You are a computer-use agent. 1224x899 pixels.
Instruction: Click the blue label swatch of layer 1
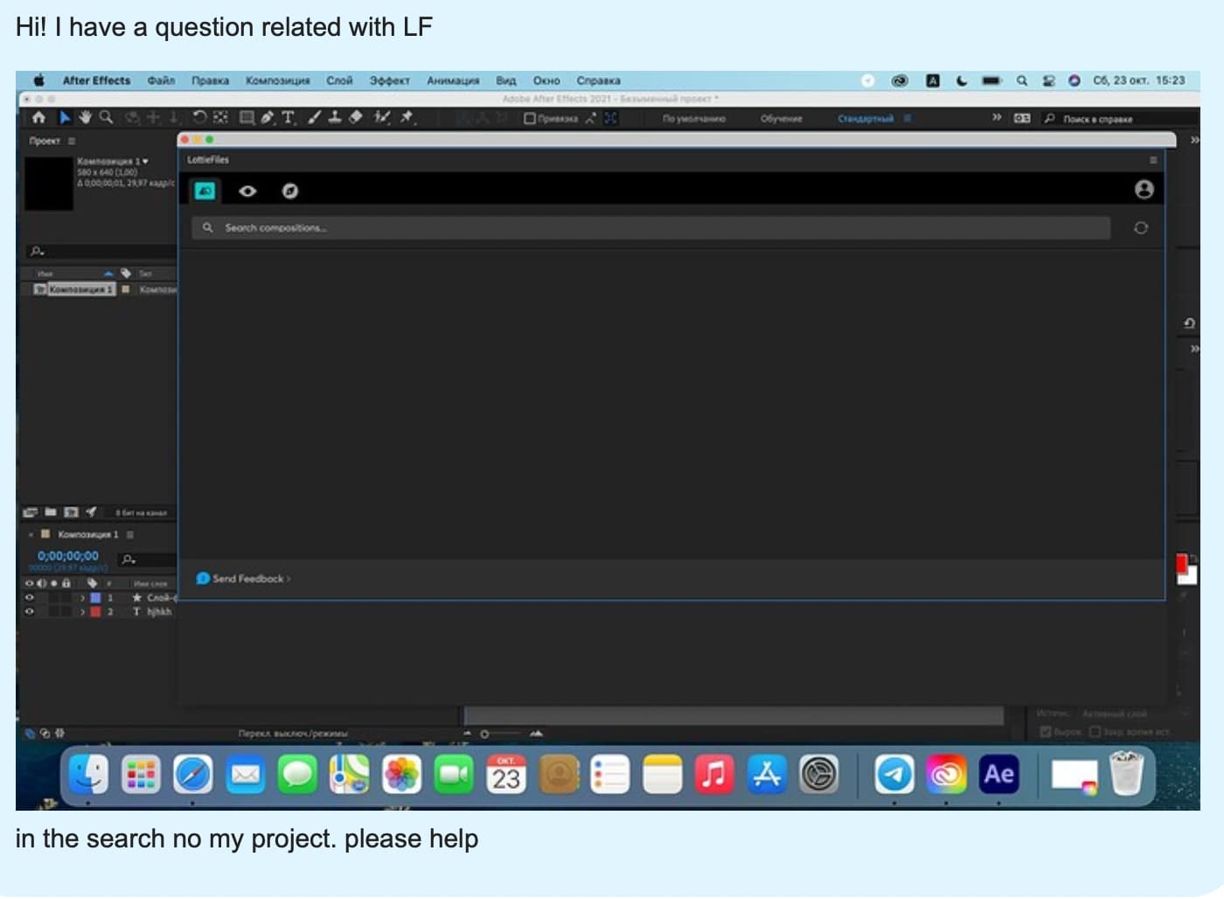96,598
